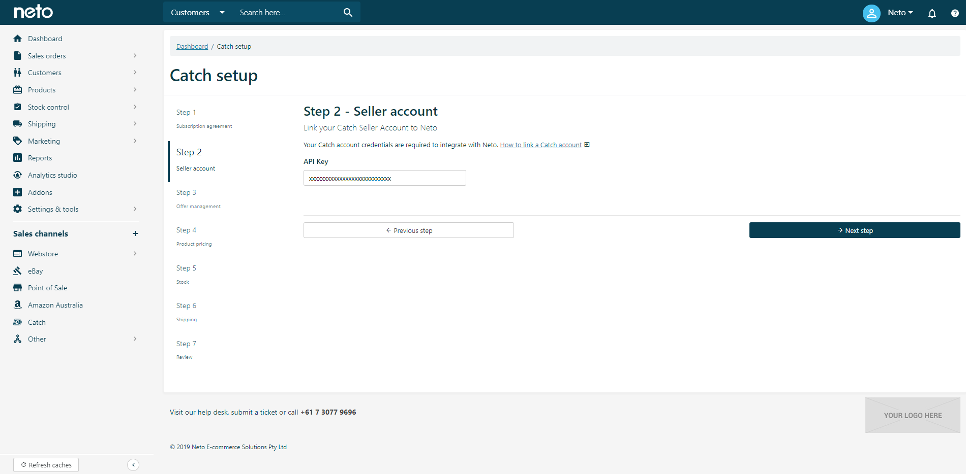The image size is (966, 474).
Task: Go to Step 6 Shipping
Action: pyautogui.click(x=187, y=312)
